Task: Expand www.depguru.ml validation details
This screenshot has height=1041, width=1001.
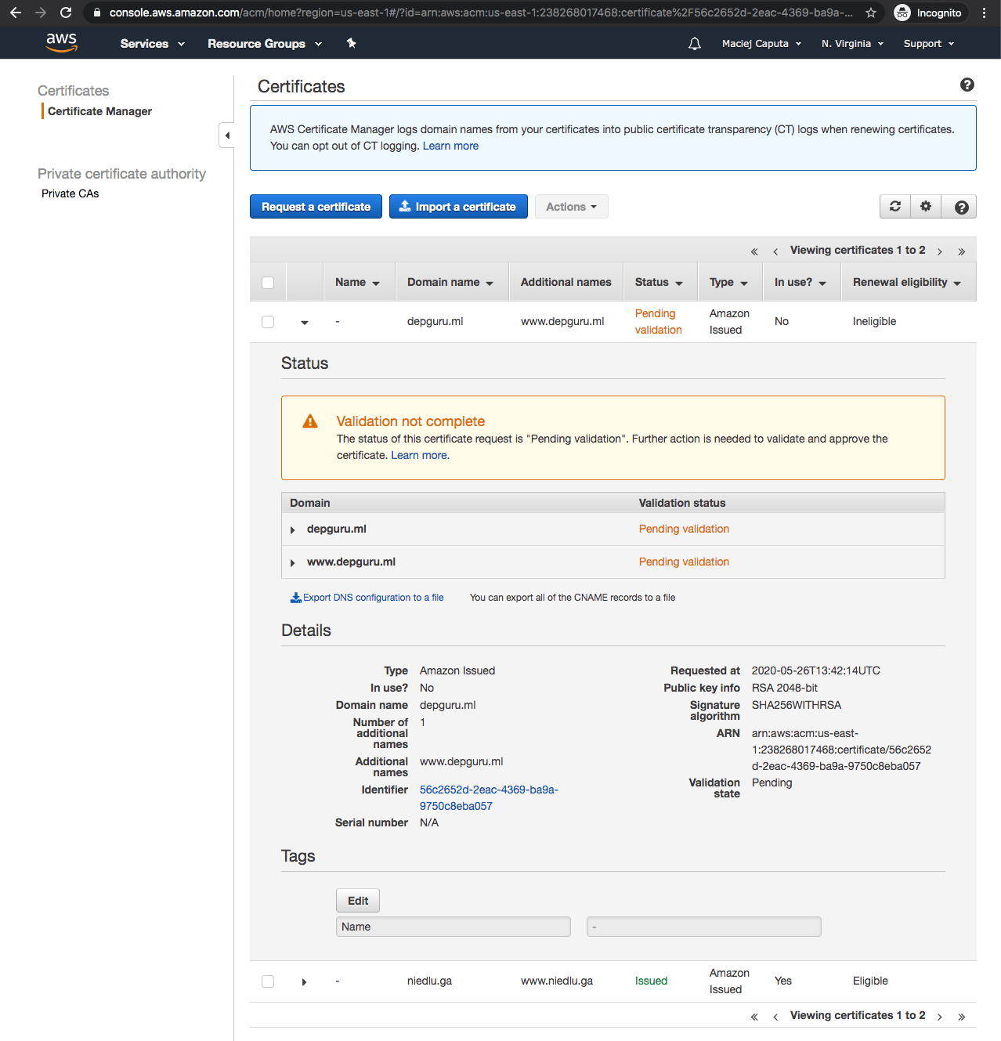Action: point(293,562)
